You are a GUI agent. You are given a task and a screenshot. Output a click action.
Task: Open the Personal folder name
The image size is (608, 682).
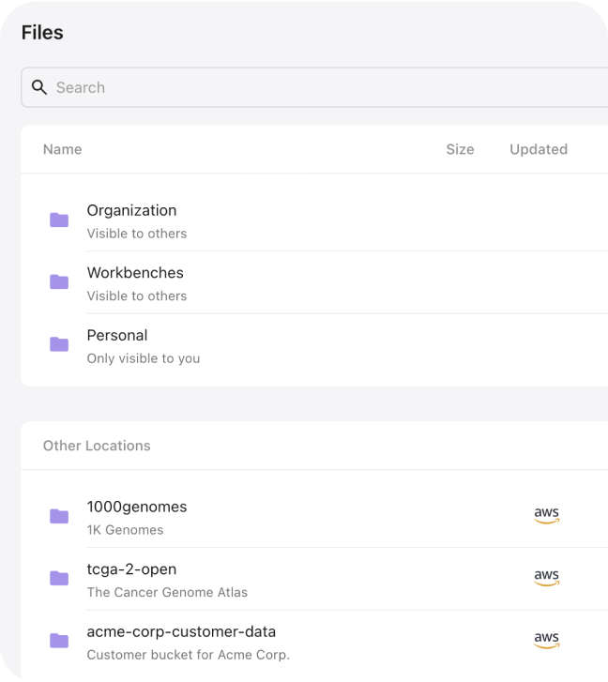pyautogui.click(x=117, y=335)
